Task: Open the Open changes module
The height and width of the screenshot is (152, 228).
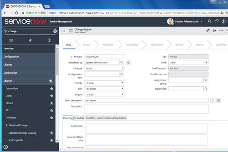Action: [9, 96]
